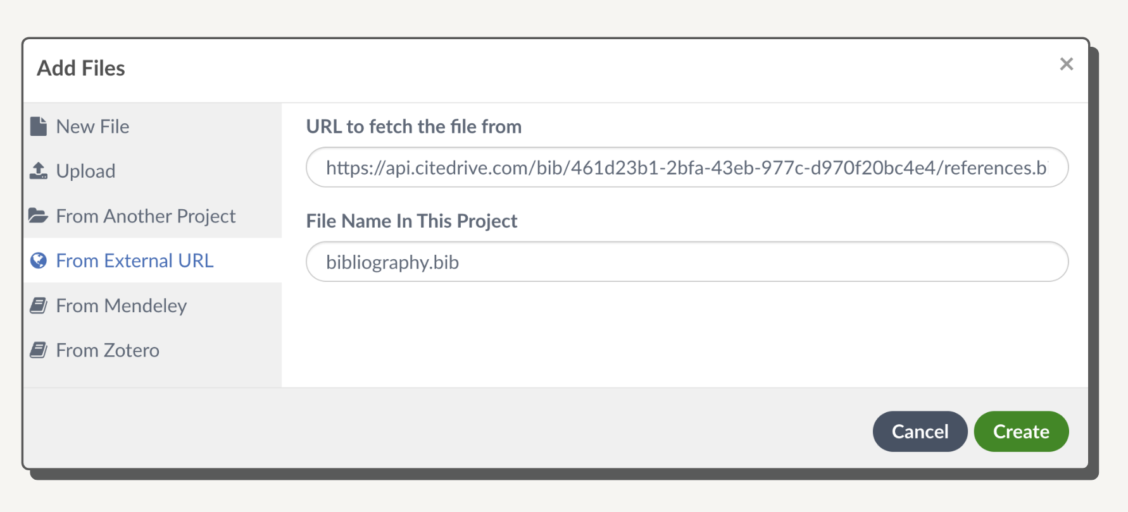Screen dimensions: 1128x512
Task: Dismiss the Add Files dialog
Action: tap(1067, 63)
